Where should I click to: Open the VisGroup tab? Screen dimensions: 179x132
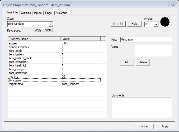coord(62,13)
